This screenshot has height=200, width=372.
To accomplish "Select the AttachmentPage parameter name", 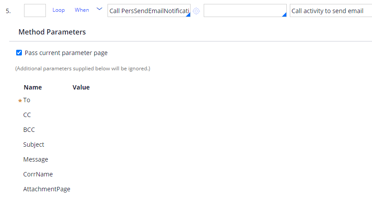I will [47, 189].
